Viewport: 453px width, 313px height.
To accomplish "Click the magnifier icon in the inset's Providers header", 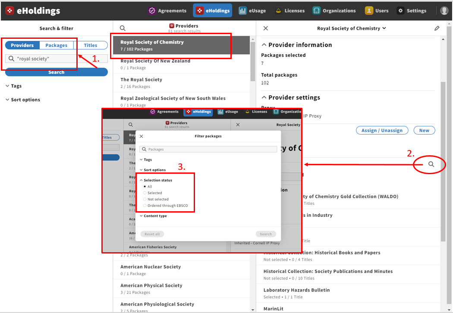I will click(x=131, y=125).
